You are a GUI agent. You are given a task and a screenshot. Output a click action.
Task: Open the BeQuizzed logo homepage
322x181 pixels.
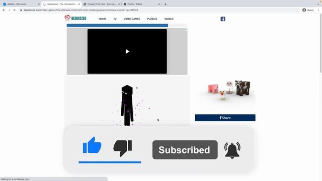(75, 18)
